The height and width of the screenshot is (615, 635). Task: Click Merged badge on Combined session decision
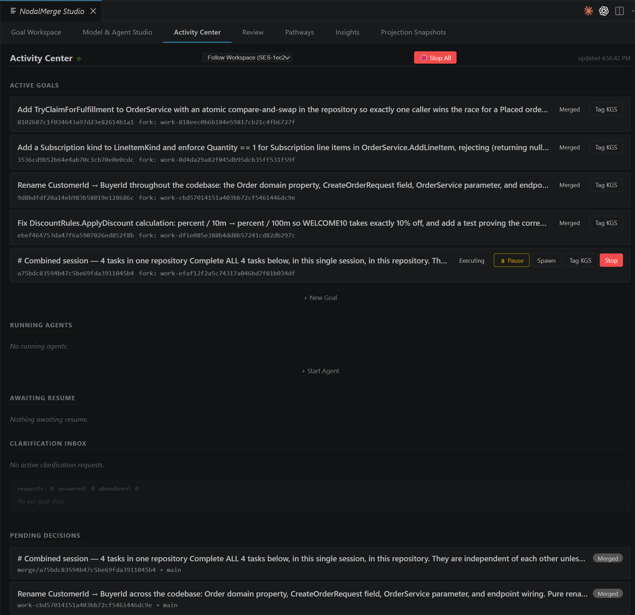[608, 559]
